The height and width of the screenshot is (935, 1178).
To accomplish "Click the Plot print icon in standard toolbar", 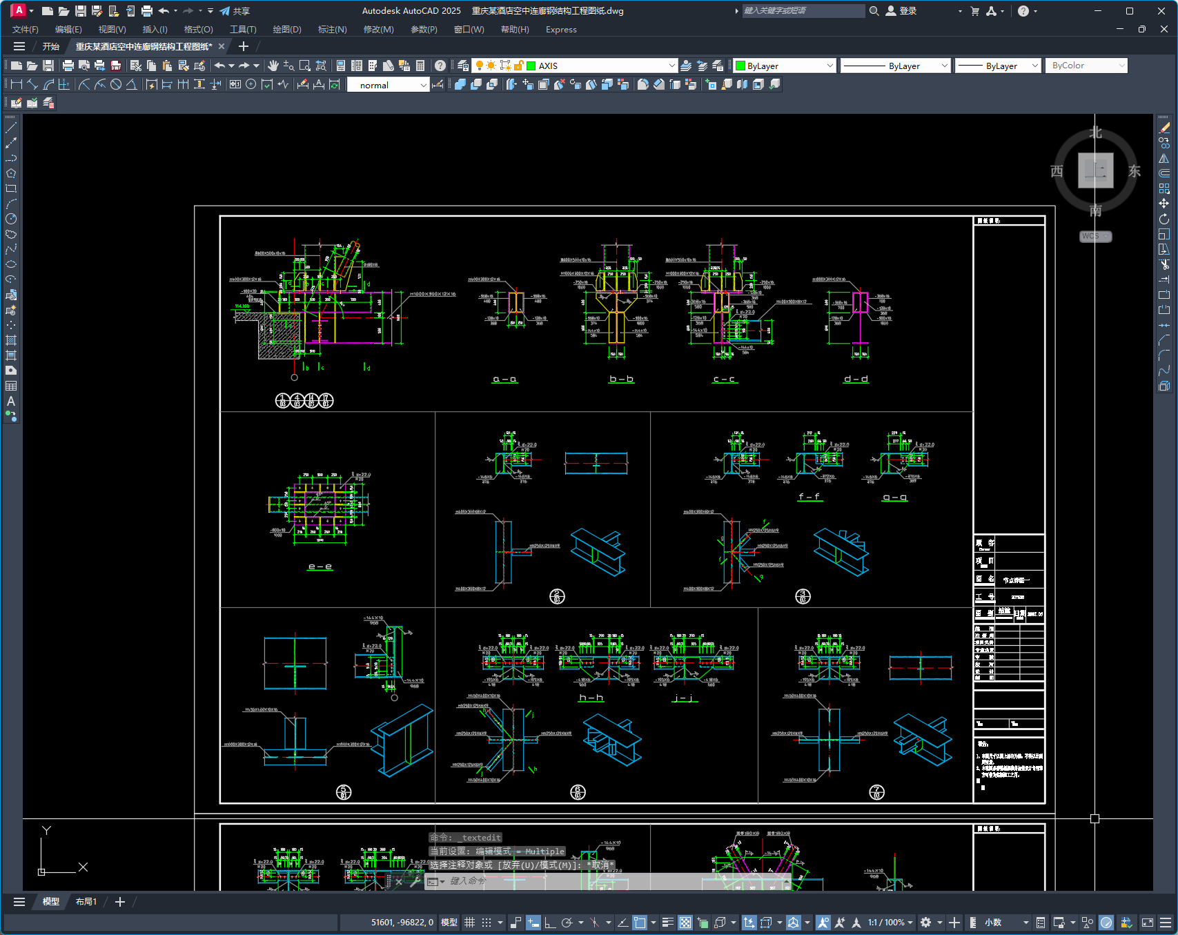I will tap(68, 66).
